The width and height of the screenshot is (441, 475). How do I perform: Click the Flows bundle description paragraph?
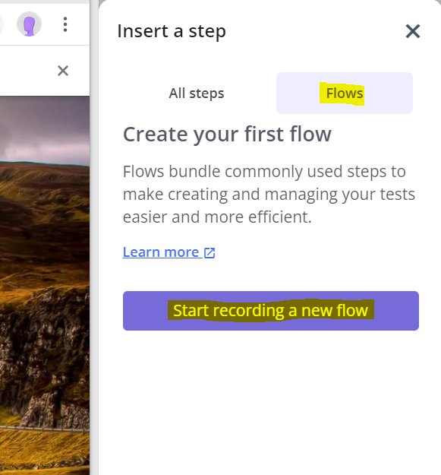click(x=269, y=195)
